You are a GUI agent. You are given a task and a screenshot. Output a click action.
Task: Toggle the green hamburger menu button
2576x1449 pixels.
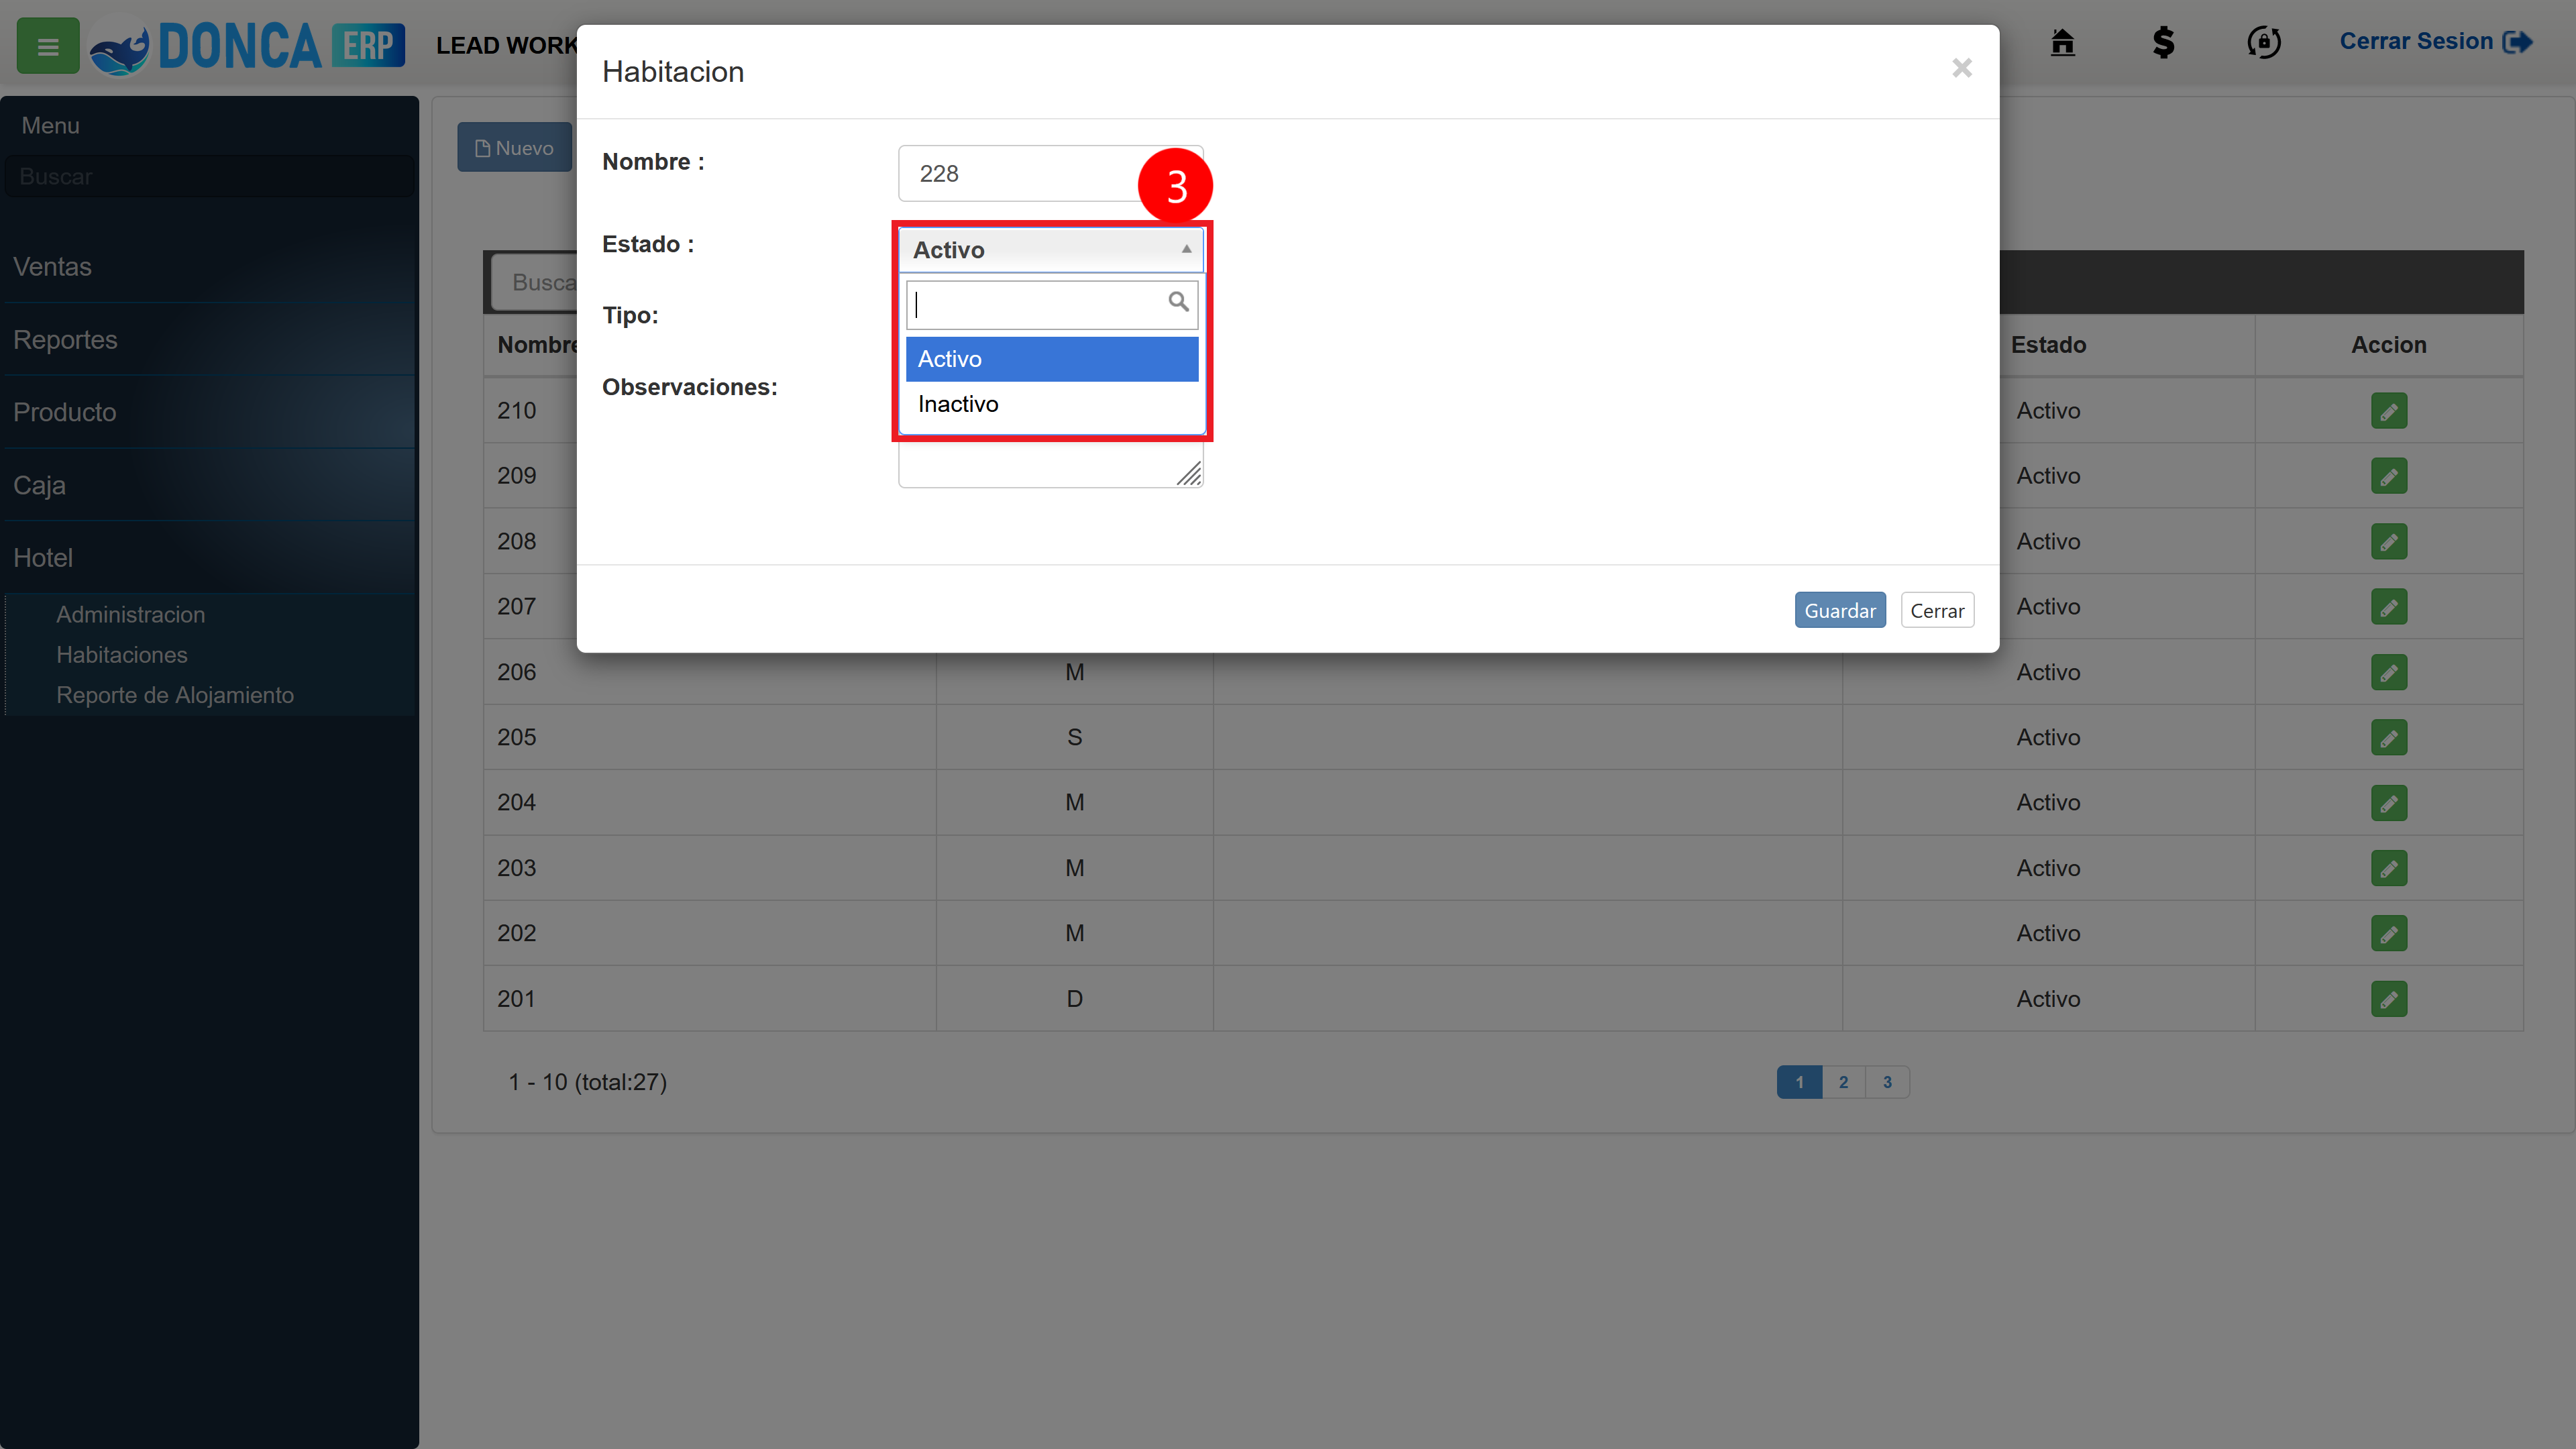(47, 46)
